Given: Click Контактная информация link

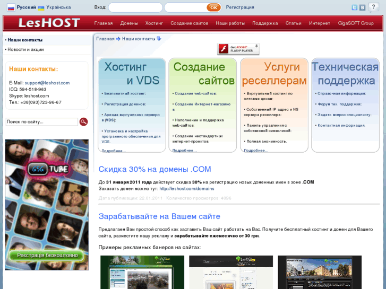Looking at the screenshot, I should (341, 126).
